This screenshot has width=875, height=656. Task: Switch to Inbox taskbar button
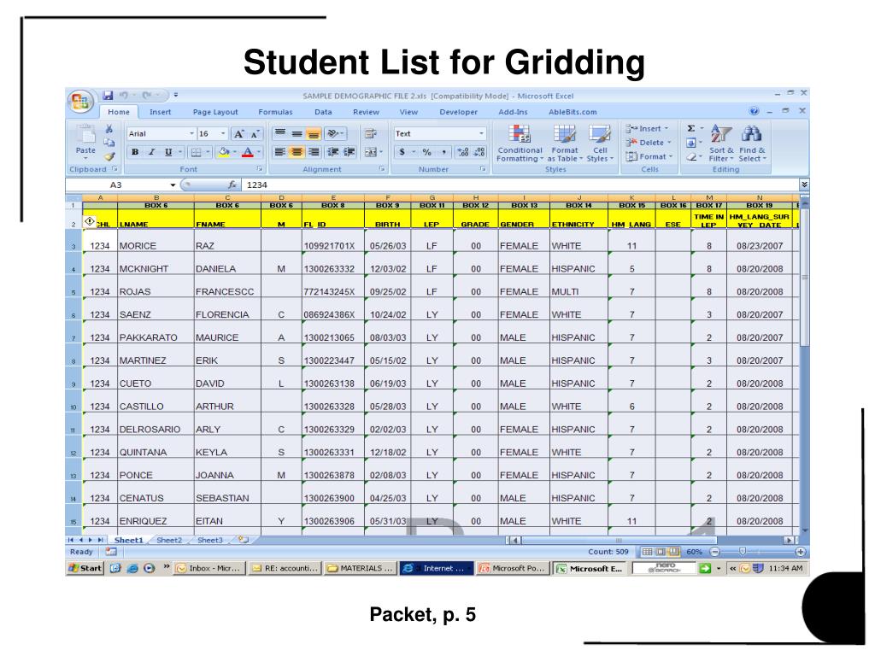pos(208,568)
